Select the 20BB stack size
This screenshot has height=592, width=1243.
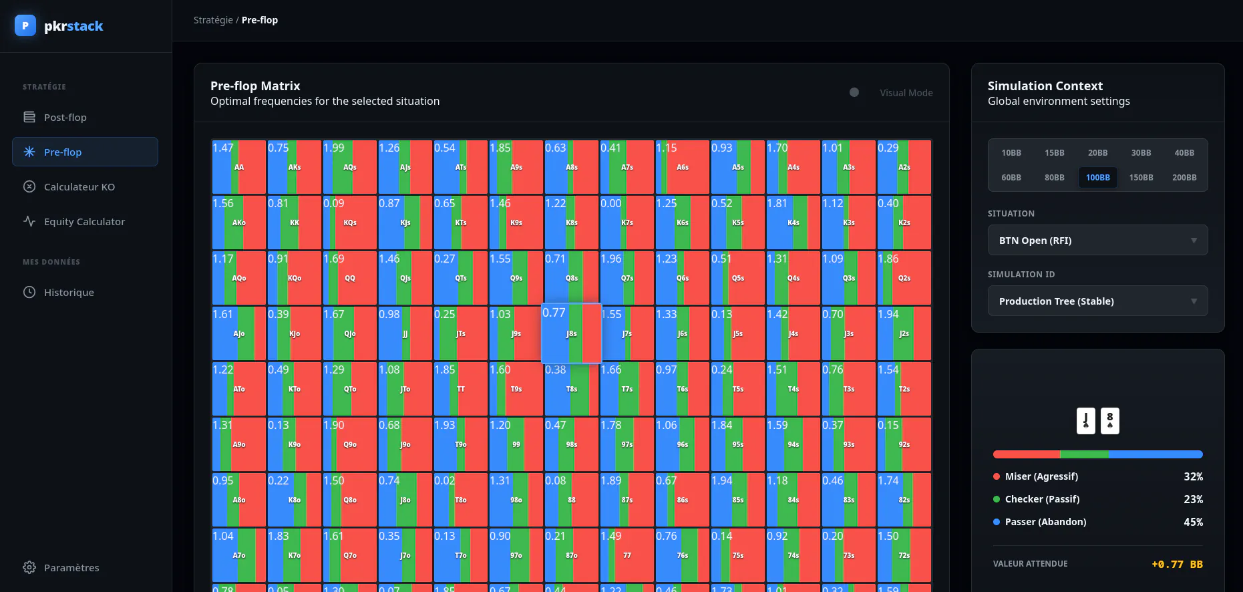[1098, 153]
